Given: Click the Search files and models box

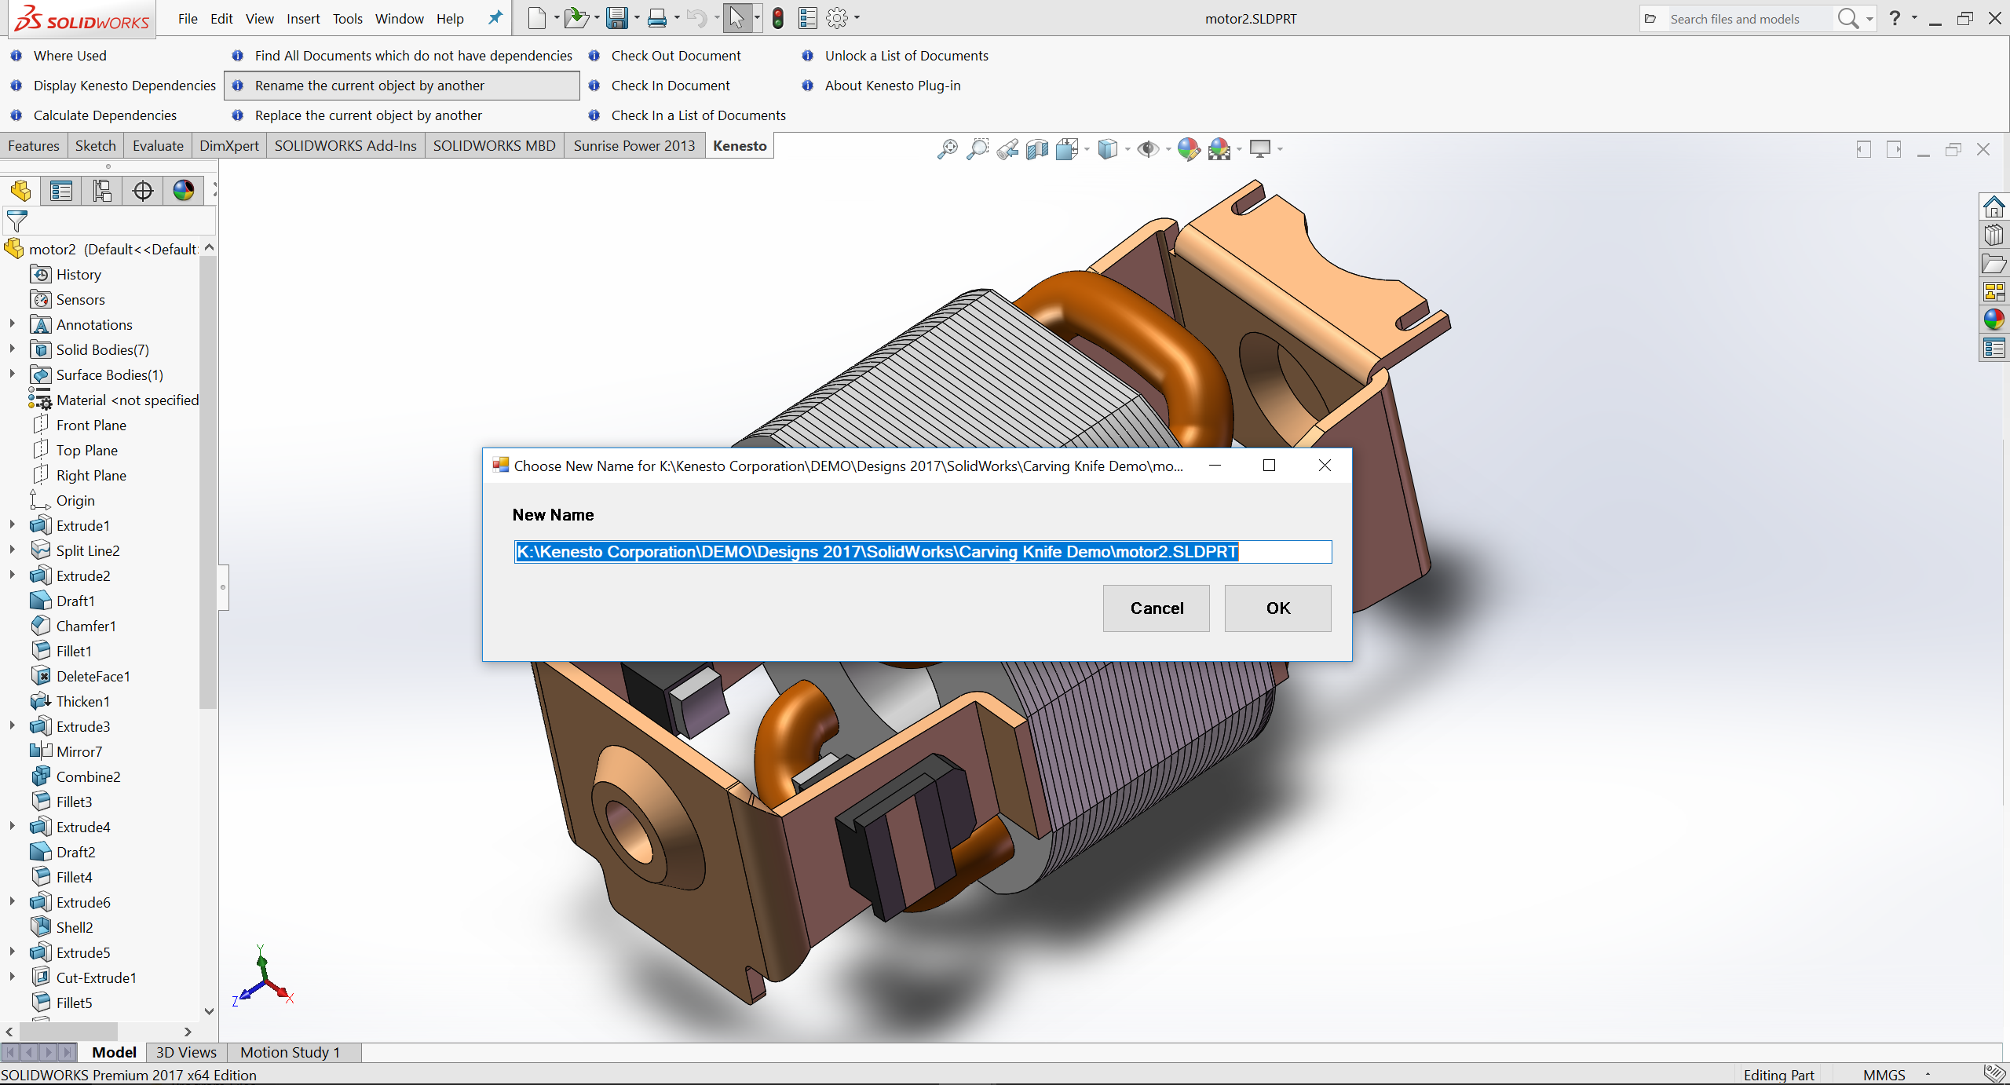Looking at the screenshot, I should tap(1749, 19).
